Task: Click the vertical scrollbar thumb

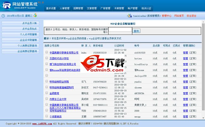Action: [203, 67]
